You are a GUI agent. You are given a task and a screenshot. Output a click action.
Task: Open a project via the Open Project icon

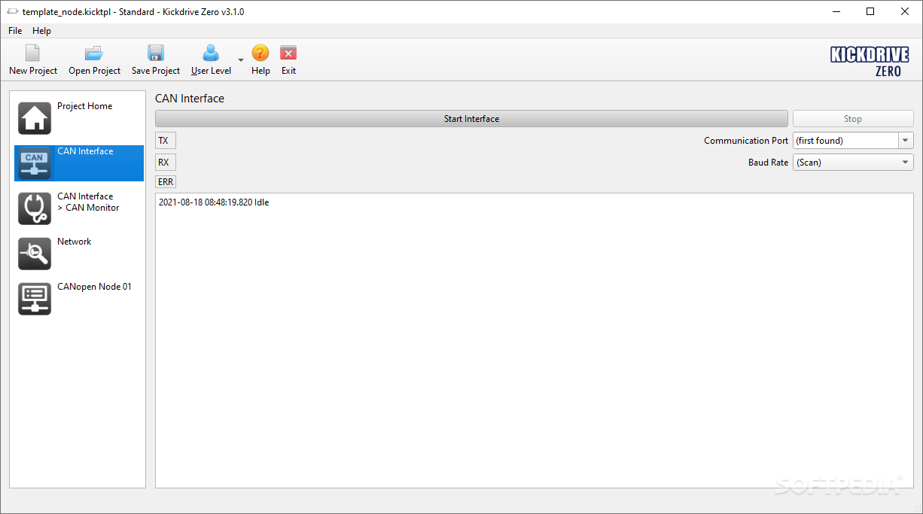[94, 53]
